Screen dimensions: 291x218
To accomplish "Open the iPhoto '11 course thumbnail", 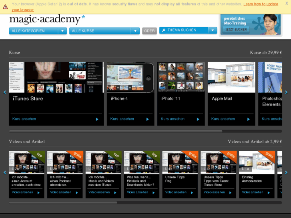I will pos(181,77).
